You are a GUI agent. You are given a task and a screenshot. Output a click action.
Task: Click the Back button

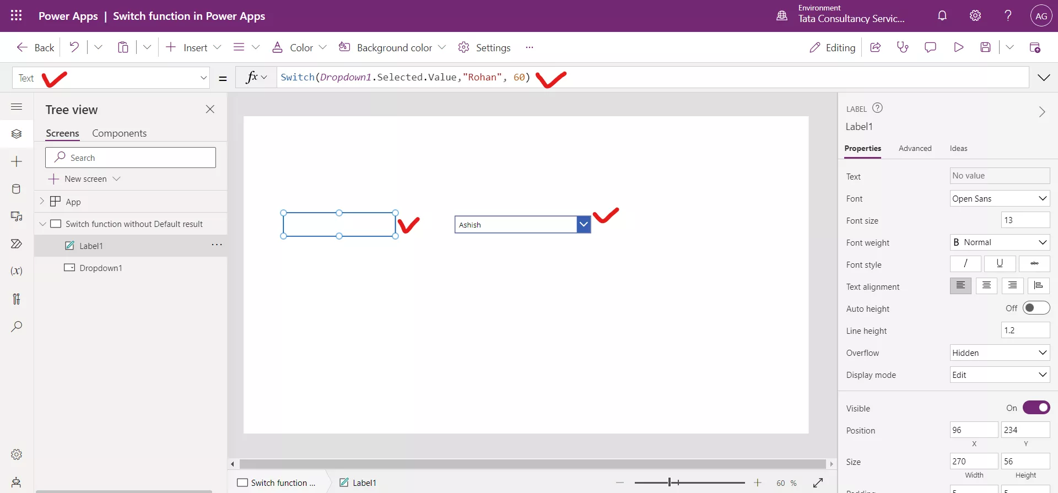[x=35, y=47]
